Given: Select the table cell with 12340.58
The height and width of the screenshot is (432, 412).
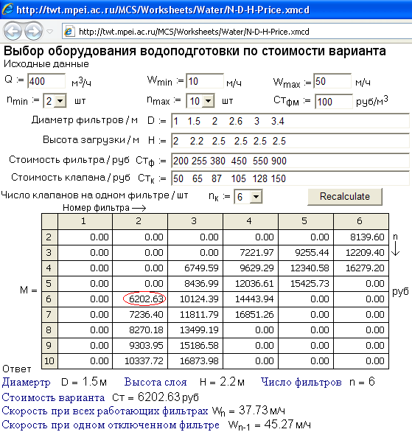Looking at the screenshot, I should pos(306,268).
